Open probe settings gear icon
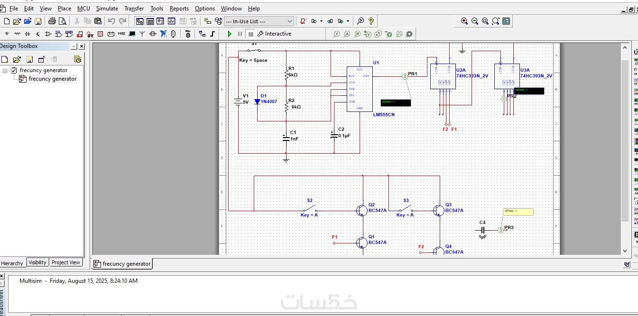This screenshot has width=638, height=316. point(409,34)
